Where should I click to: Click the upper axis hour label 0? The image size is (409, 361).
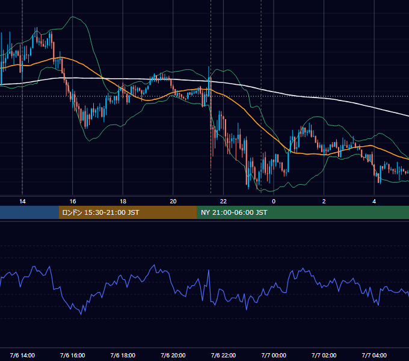(274, 202)
